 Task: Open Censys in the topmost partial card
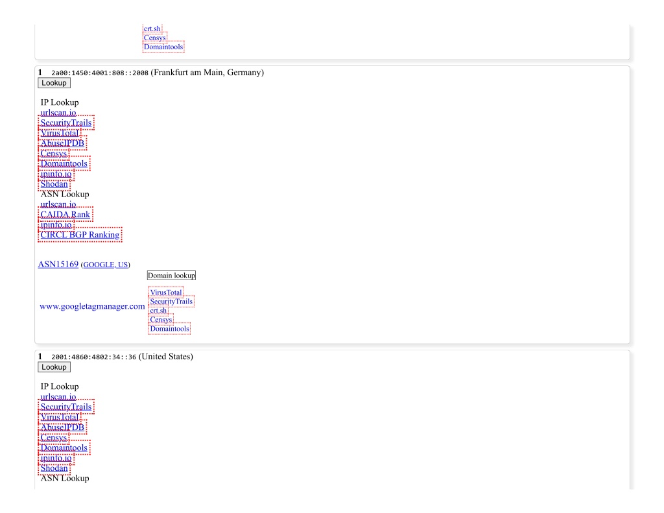(x=154, y=38)
